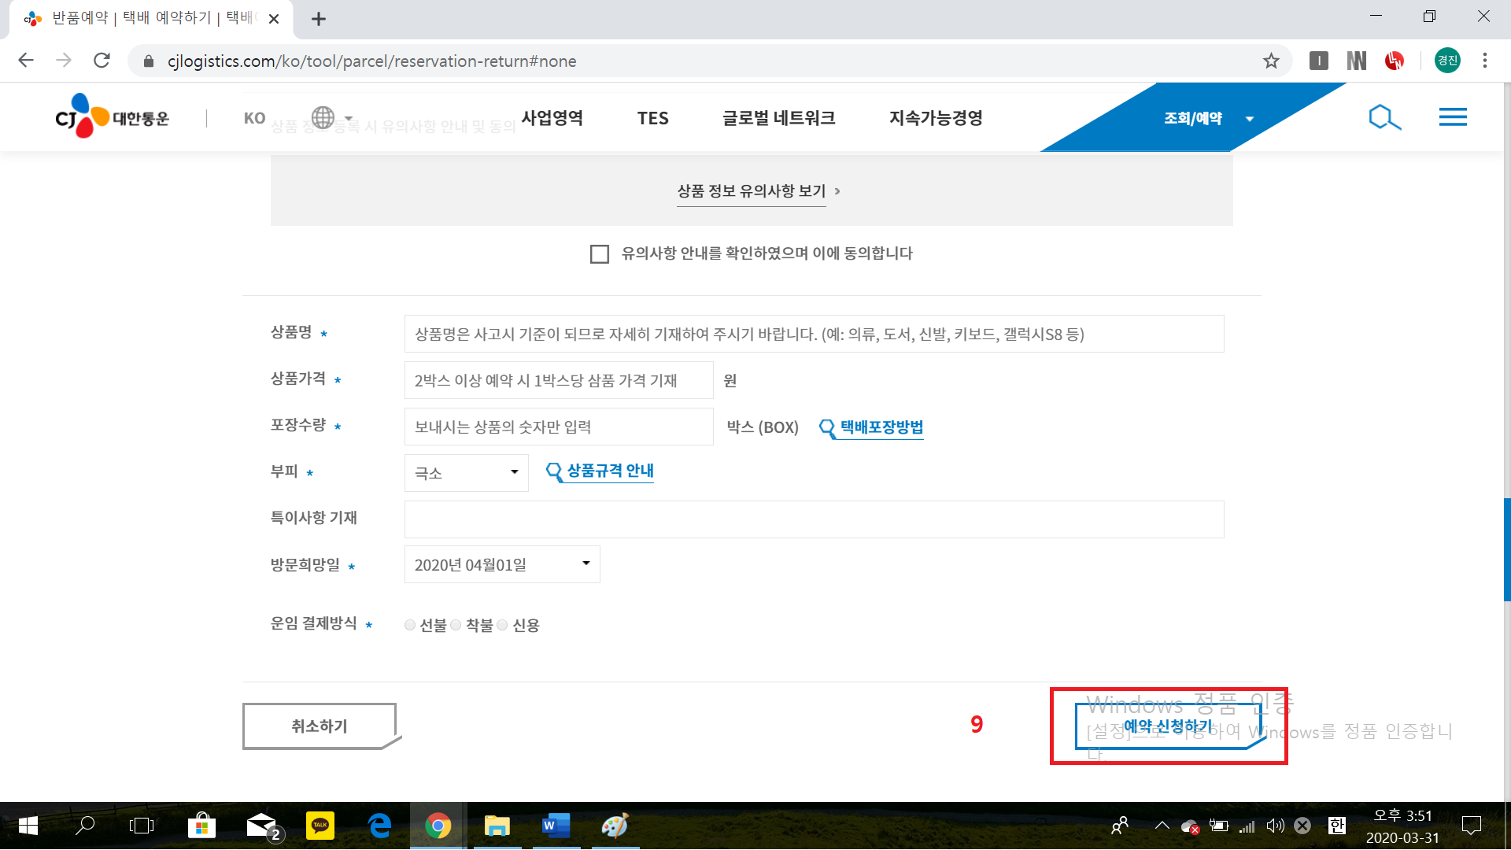Open the 글로벌 네트워크 menu item

(x=778, y=118)
